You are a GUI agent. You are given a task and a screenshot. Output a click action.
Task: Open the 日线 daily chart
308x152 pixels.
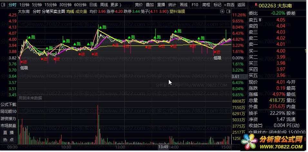[x=93, y=5]
